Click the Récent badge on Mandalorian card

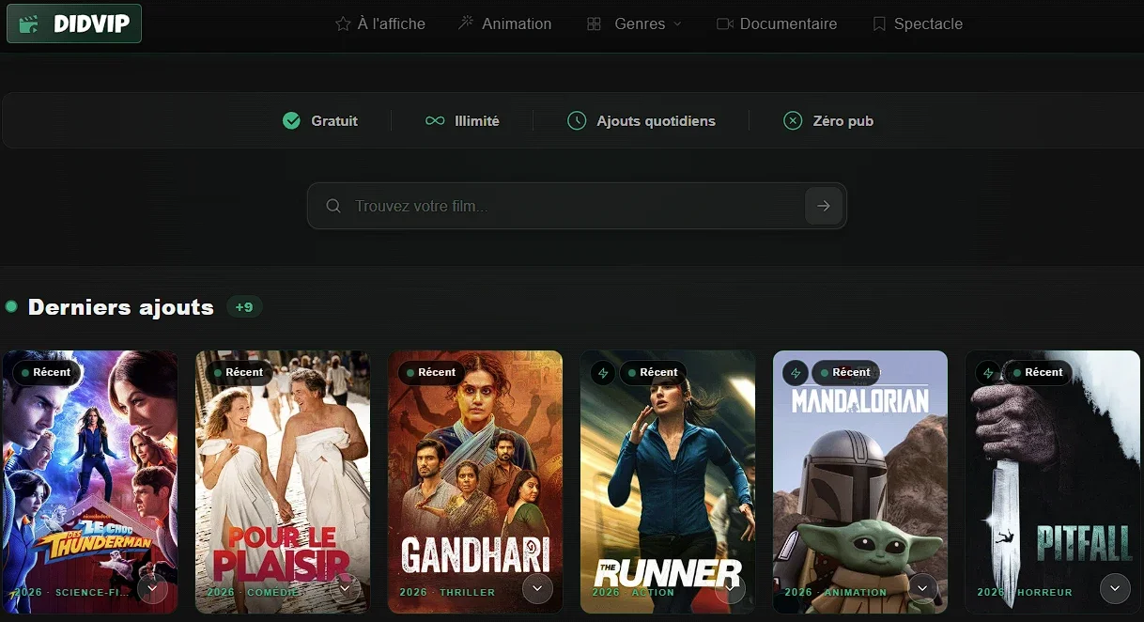[844, 372]
